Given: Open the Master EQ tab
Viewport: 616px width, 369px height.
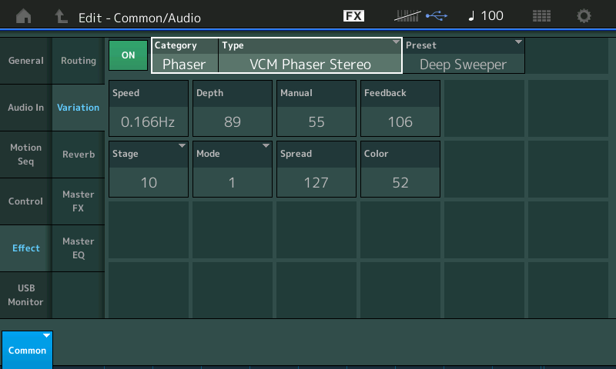Looking at the screenshot, I should pyautogui.click(x=79, y=248).
